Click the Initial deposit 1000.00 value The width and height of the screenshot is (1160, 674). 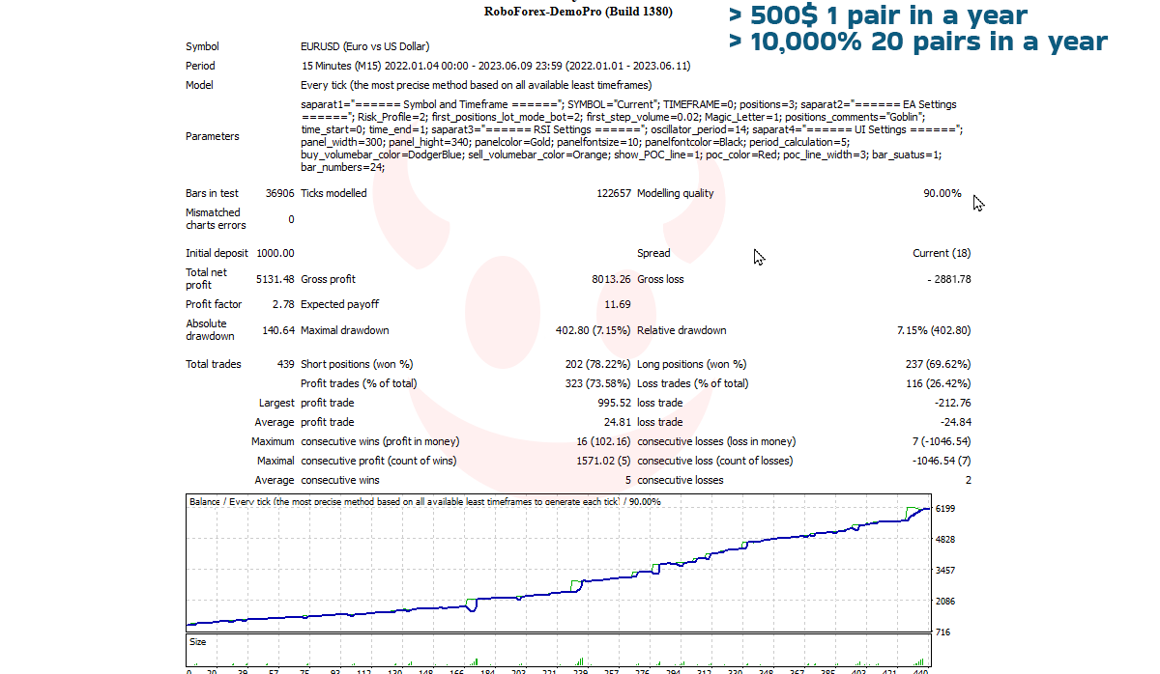point(275,253)
